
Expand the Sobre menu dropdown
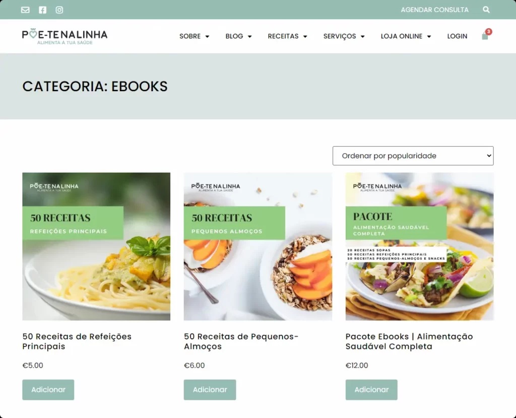coord(194,36)
